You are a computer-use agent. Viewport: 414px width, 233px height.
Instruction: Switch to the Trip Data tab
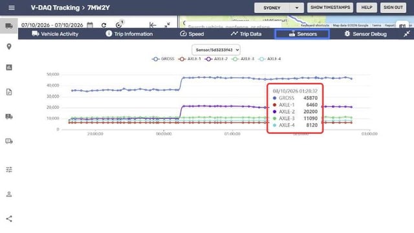point(246,34)
